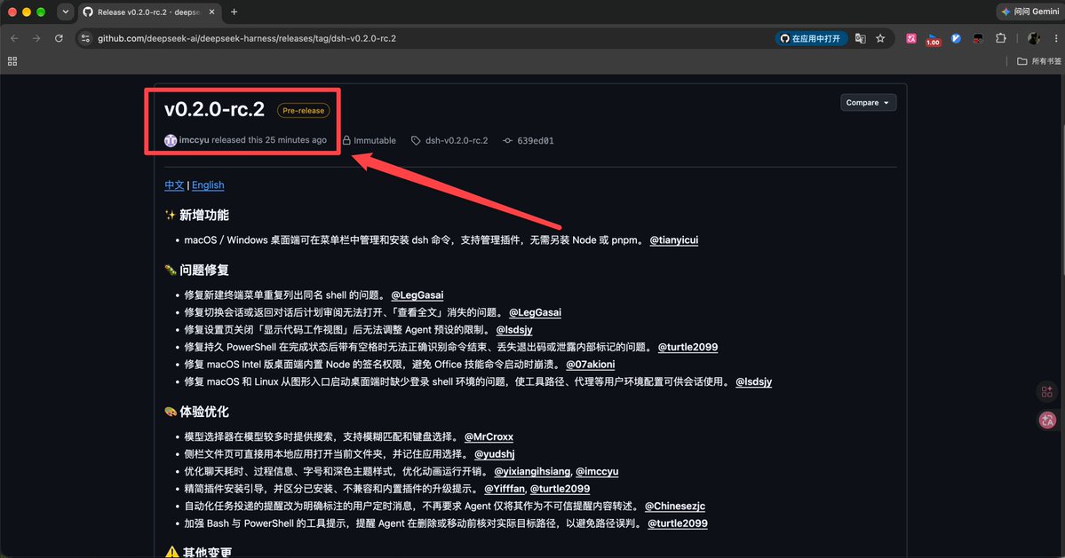Screen dimensions: 1065x558
Task: Click the 在应用中打开 button
Action: coord(811,39)
